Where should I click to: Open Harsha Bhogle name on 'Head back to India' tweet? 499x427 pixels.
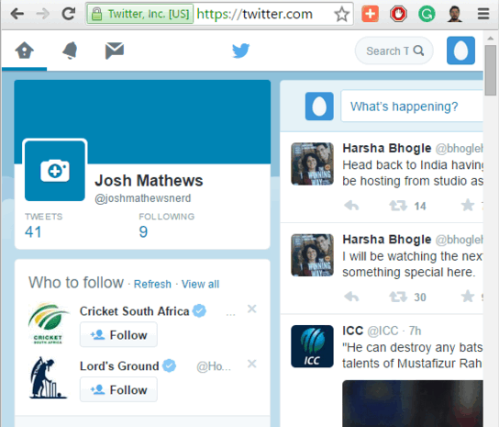(x=387, y=148)
